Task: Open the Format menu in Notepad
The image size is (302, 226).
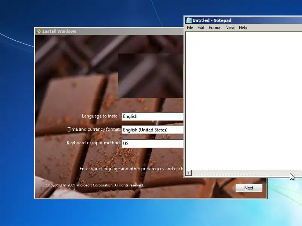Action: [215, 27]
